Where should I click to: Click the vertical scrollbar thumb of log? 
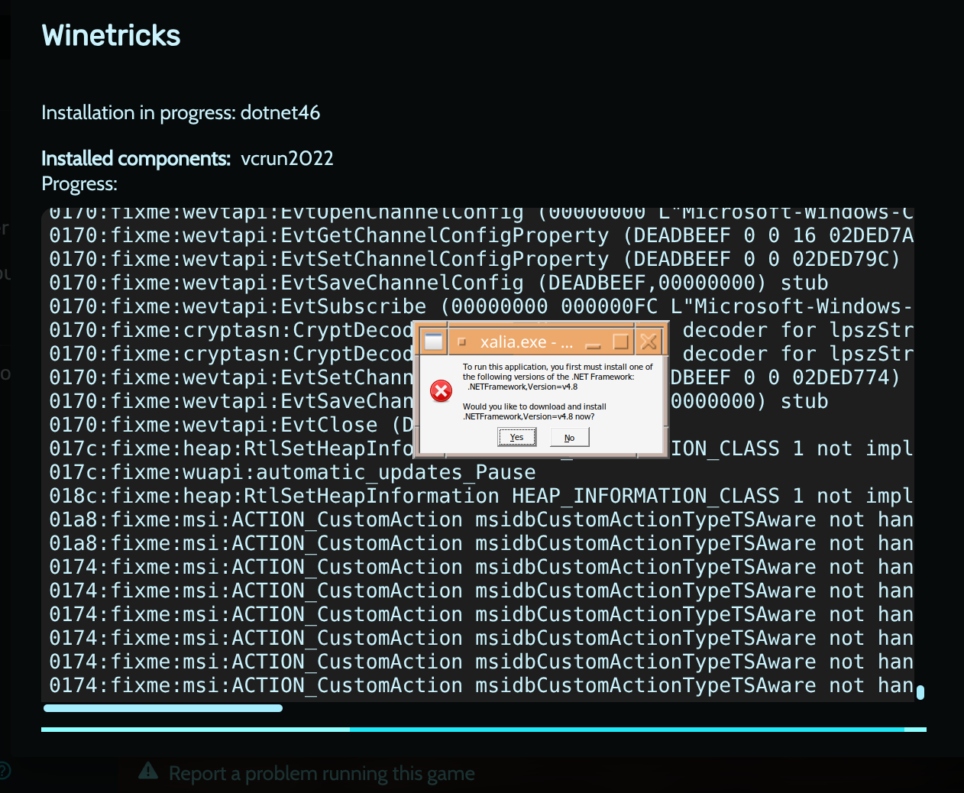coord(920,692)
